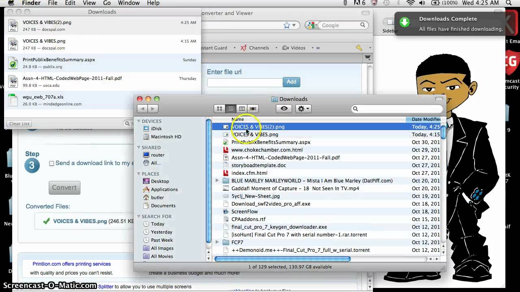The width and height of the screenshot is (520, 292).
Task: Switch Finder to icon view
Action: click(220, 109)
